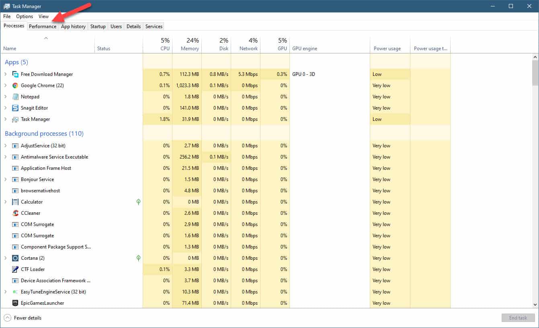Expand EasyTuneEngineService (32 bit) row
The height and width of the screenshot is (328, 539).
click(6, 292)
